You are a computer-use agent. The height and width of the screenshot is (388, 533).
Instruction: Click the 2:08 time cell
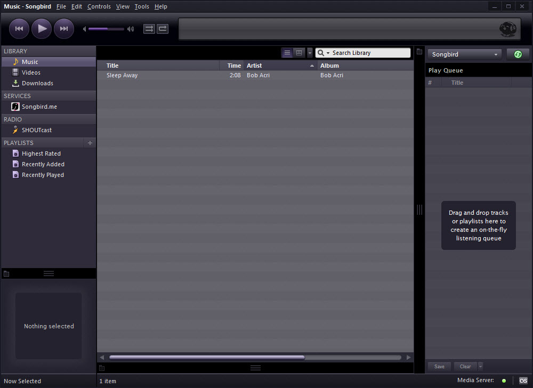pyautogui.click(x=235, y=76)
